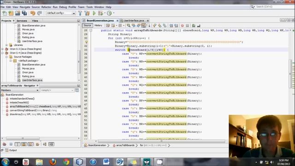Switch to the UserInterface.java editor tab

pos(134,20)
